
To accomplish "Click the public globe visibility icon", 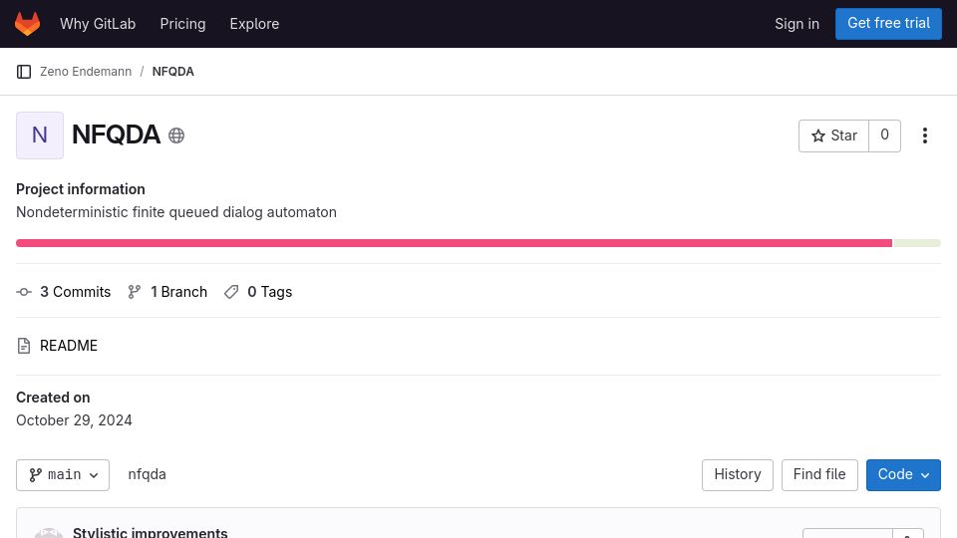I will pos(176,135).
